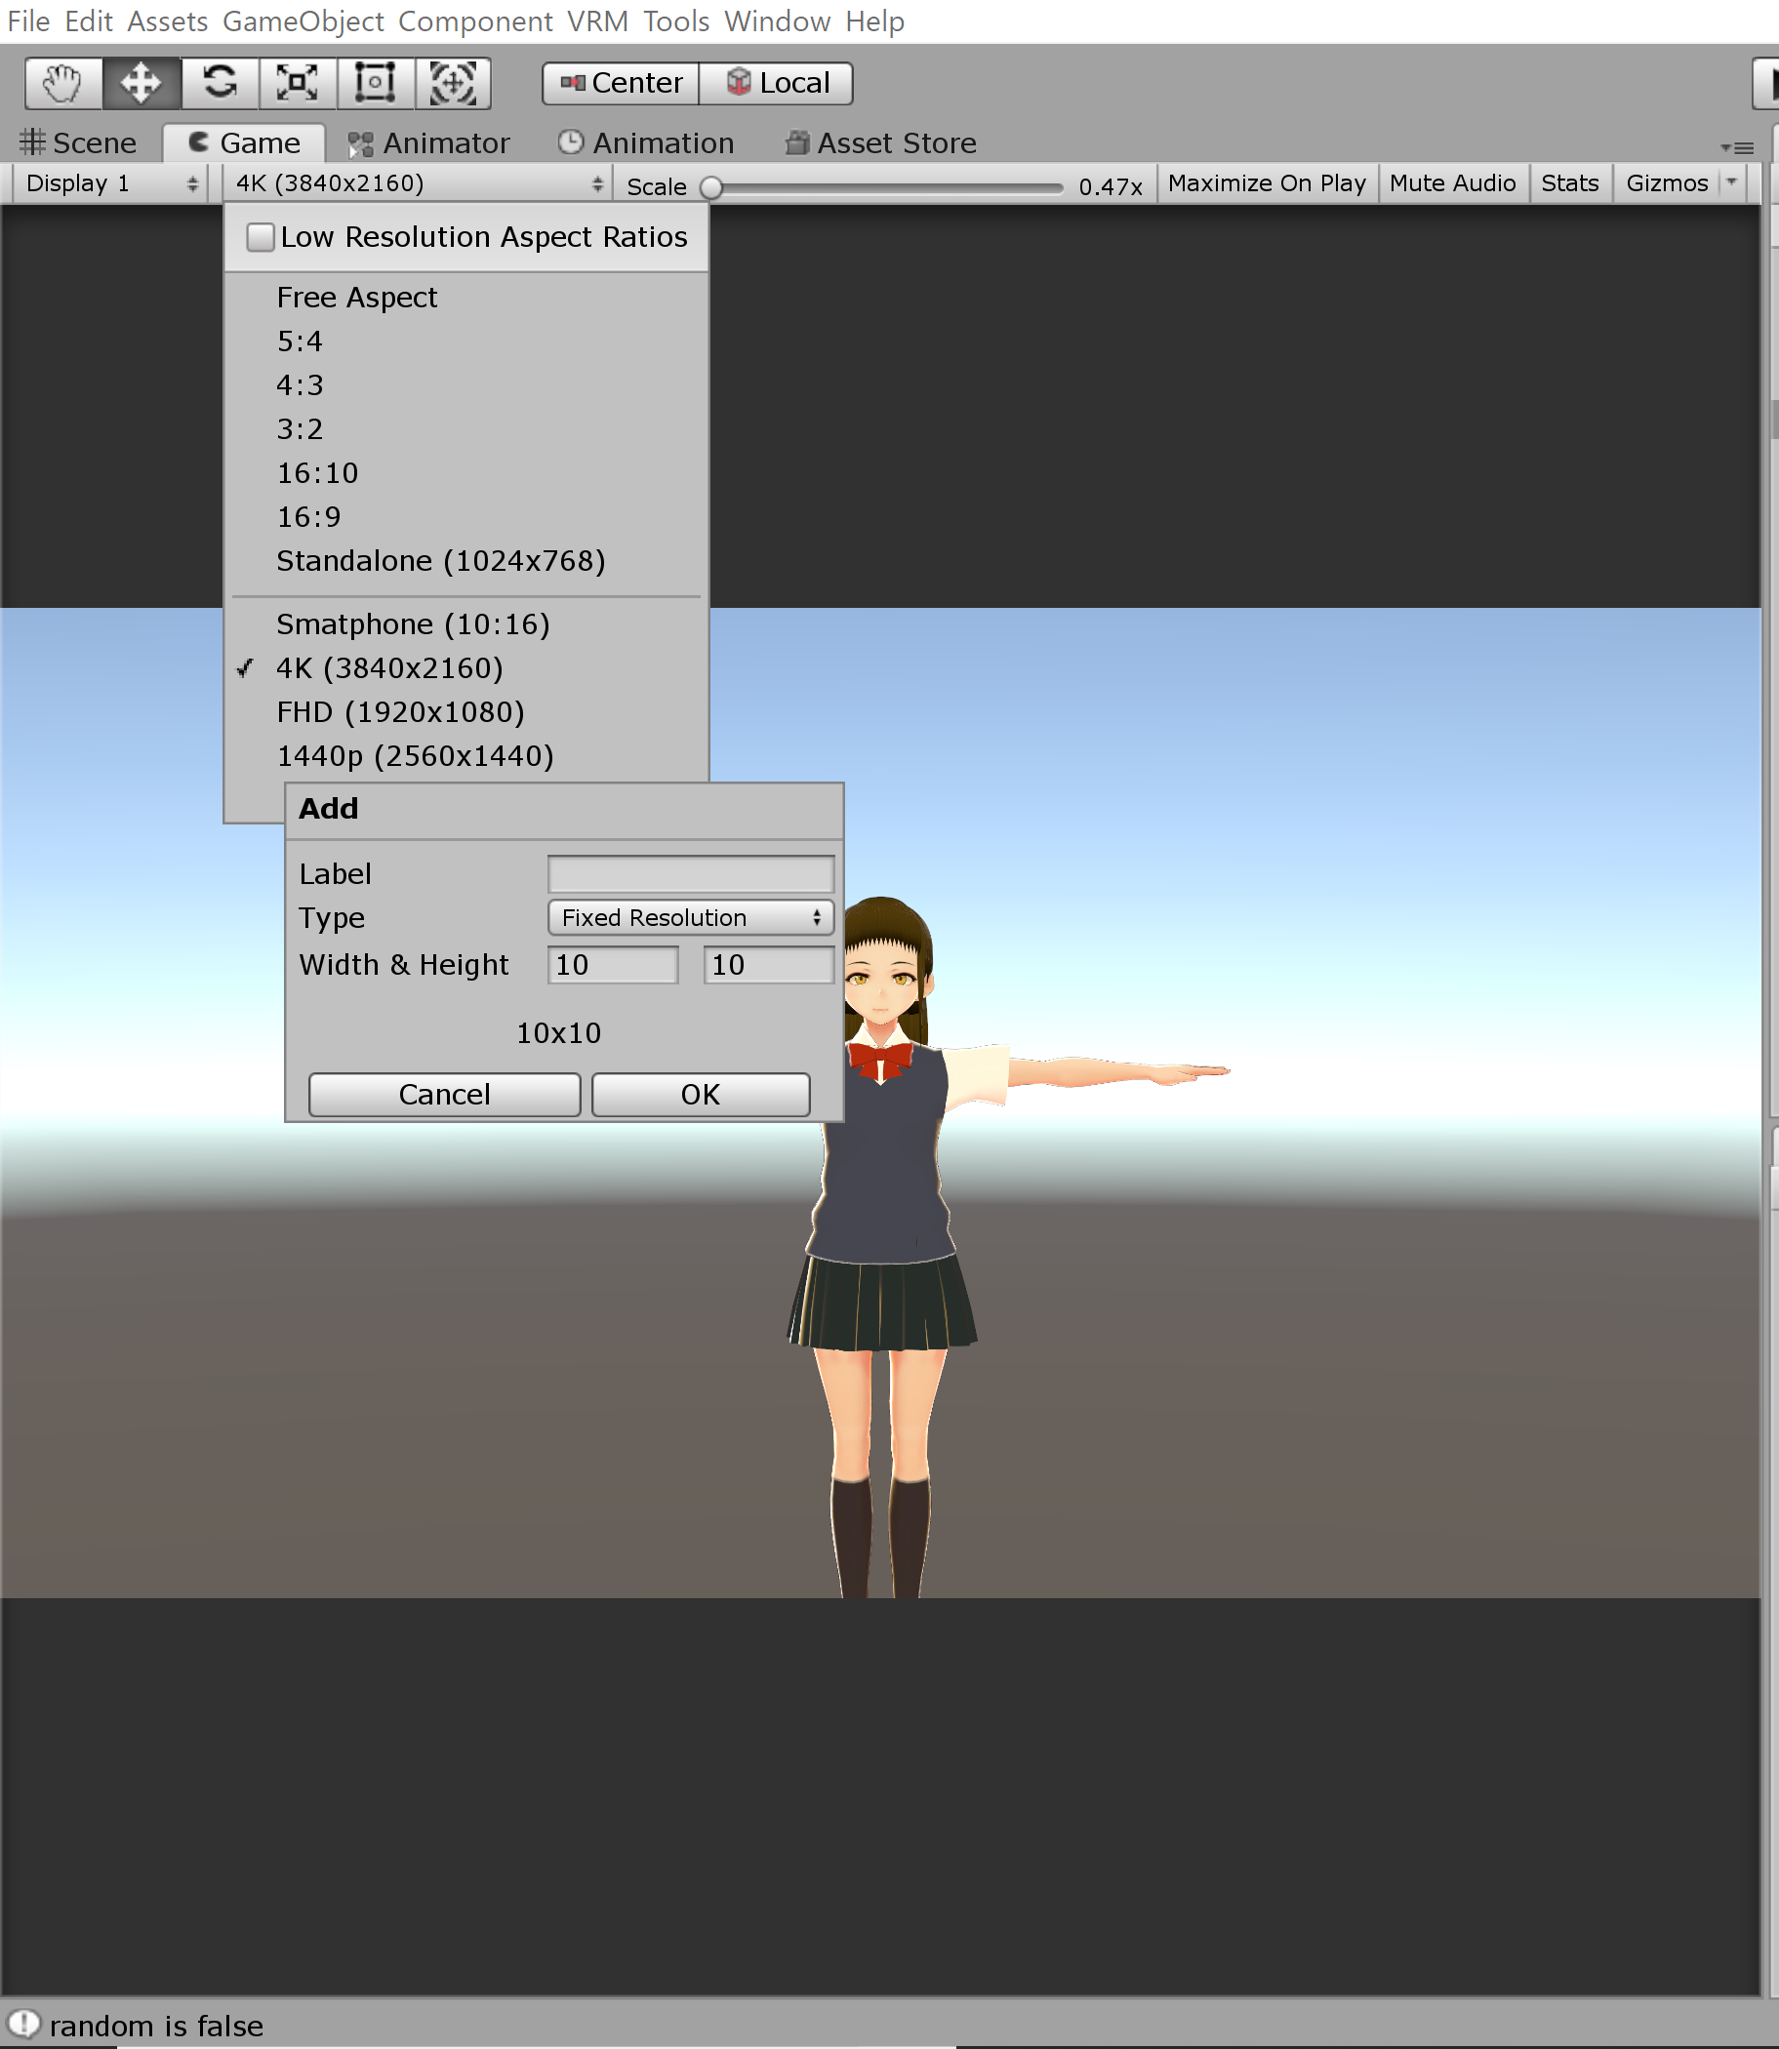This screenshot has width=1779, height=2049.
Task: Select the Scale tool
Action: [297, 83]
